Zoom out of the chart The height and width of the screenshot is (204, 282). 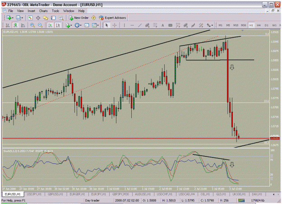(x=40, y=25)
